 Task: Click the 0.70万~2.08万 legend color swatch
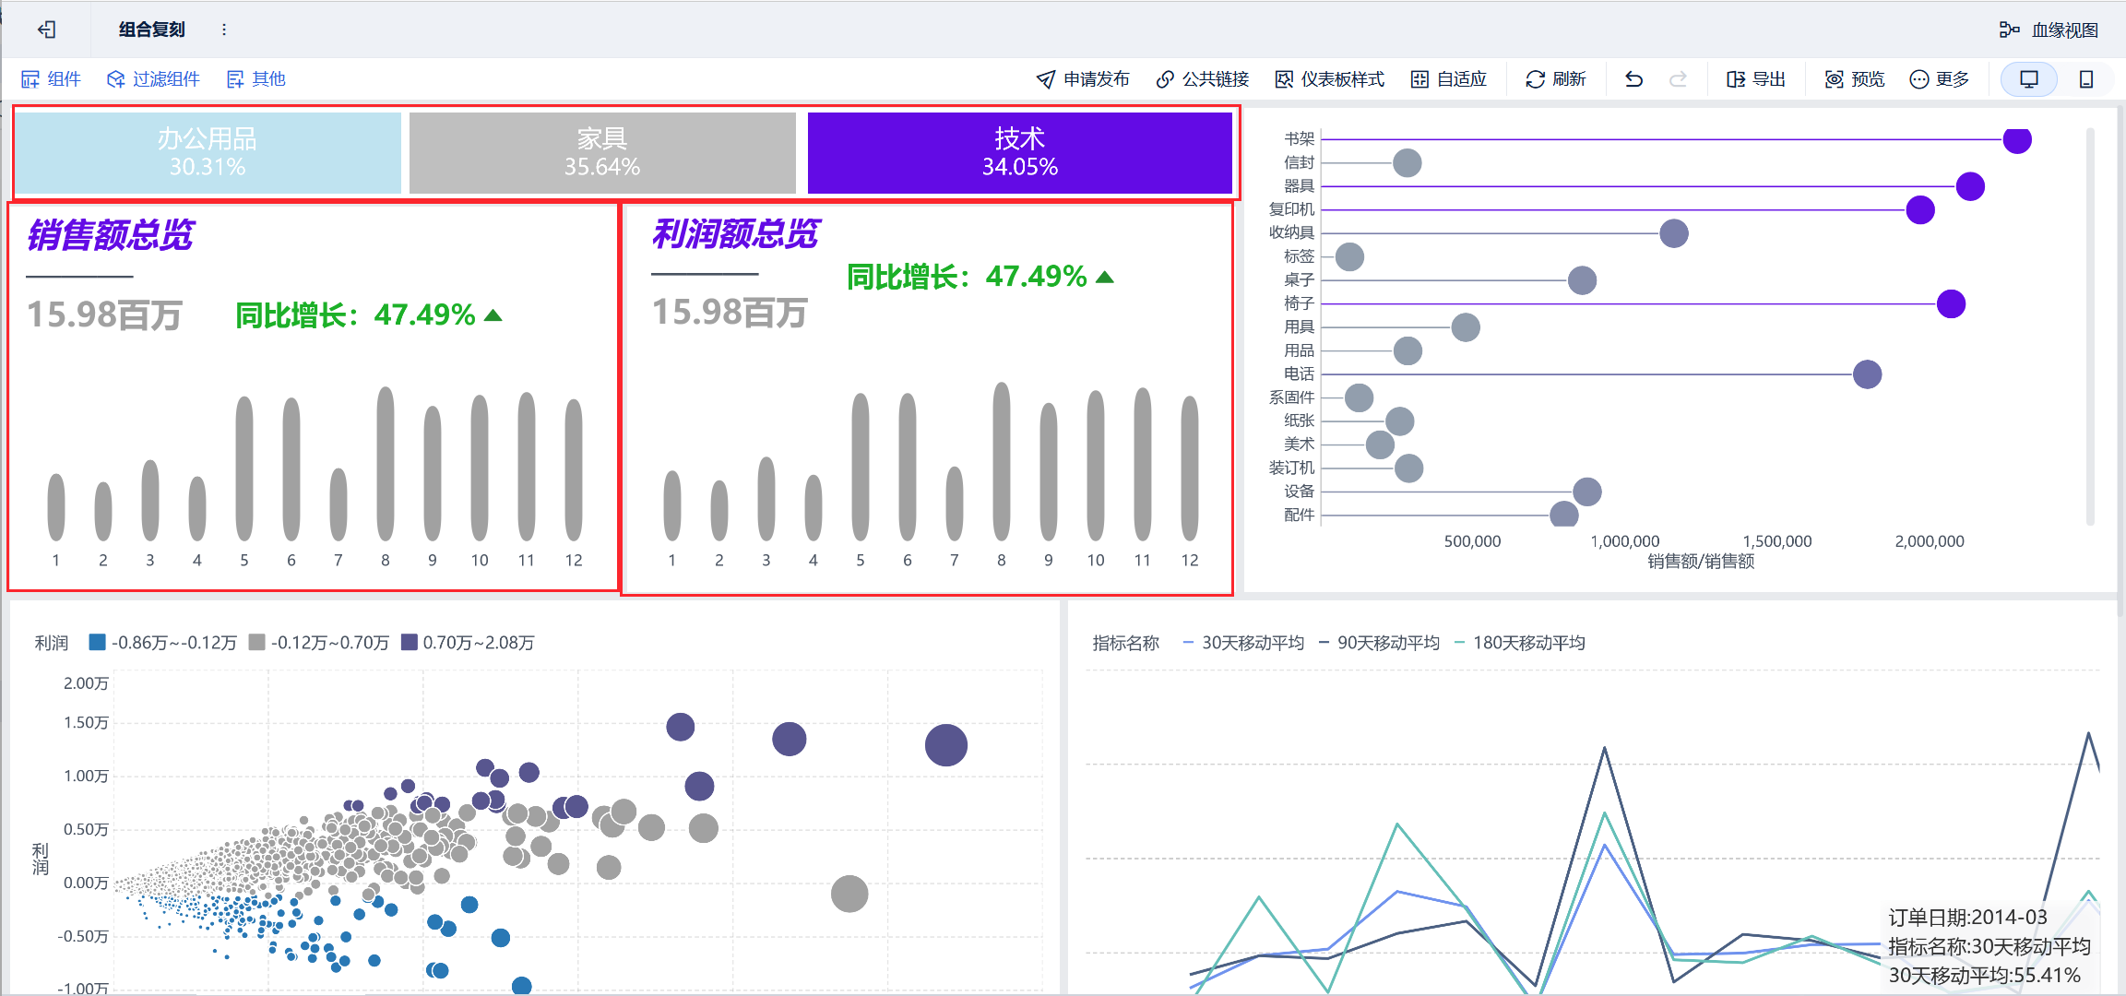[x=410, y=642]
